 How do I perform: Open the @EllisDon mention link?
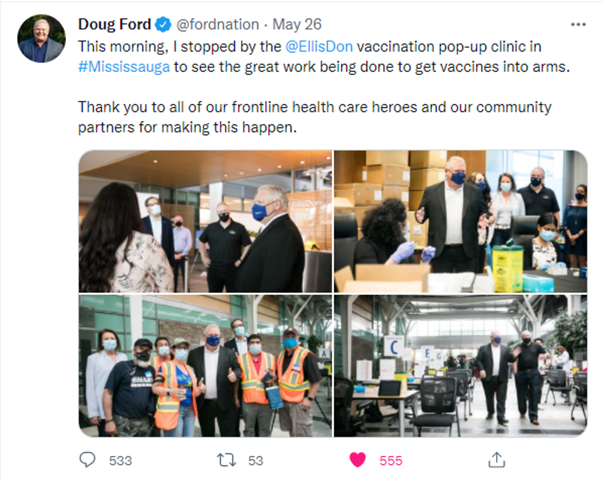[319, 47]
